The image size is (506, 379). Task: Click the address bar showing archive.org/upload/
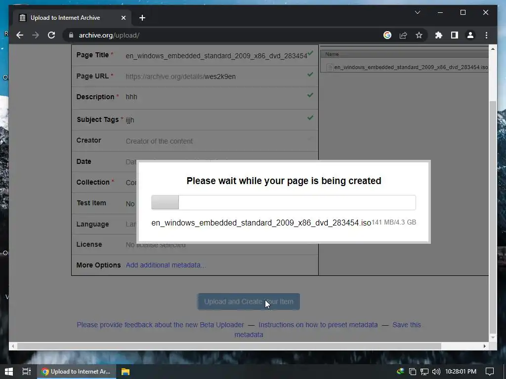pyautogui.click(x=223, y=35)
